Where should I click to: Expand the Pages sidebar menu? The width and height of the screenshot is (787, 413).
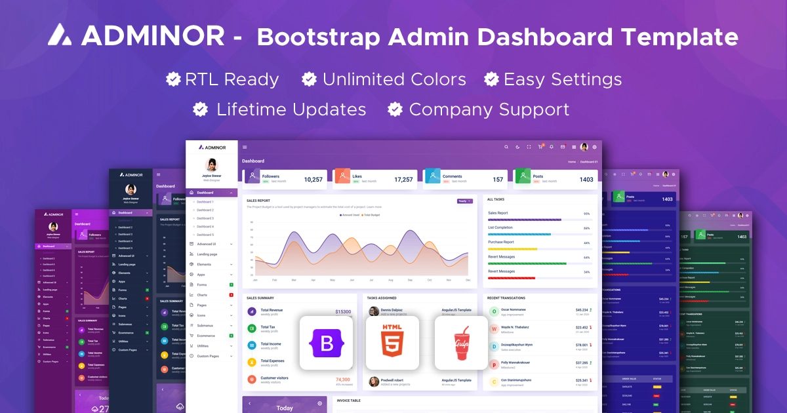pos(211,305)
